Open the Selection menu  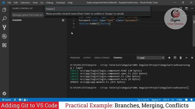[x=25, y=3]
